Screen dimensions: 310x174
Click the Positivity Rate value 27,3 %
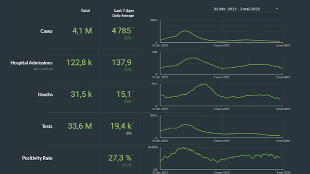pos(121,158)
